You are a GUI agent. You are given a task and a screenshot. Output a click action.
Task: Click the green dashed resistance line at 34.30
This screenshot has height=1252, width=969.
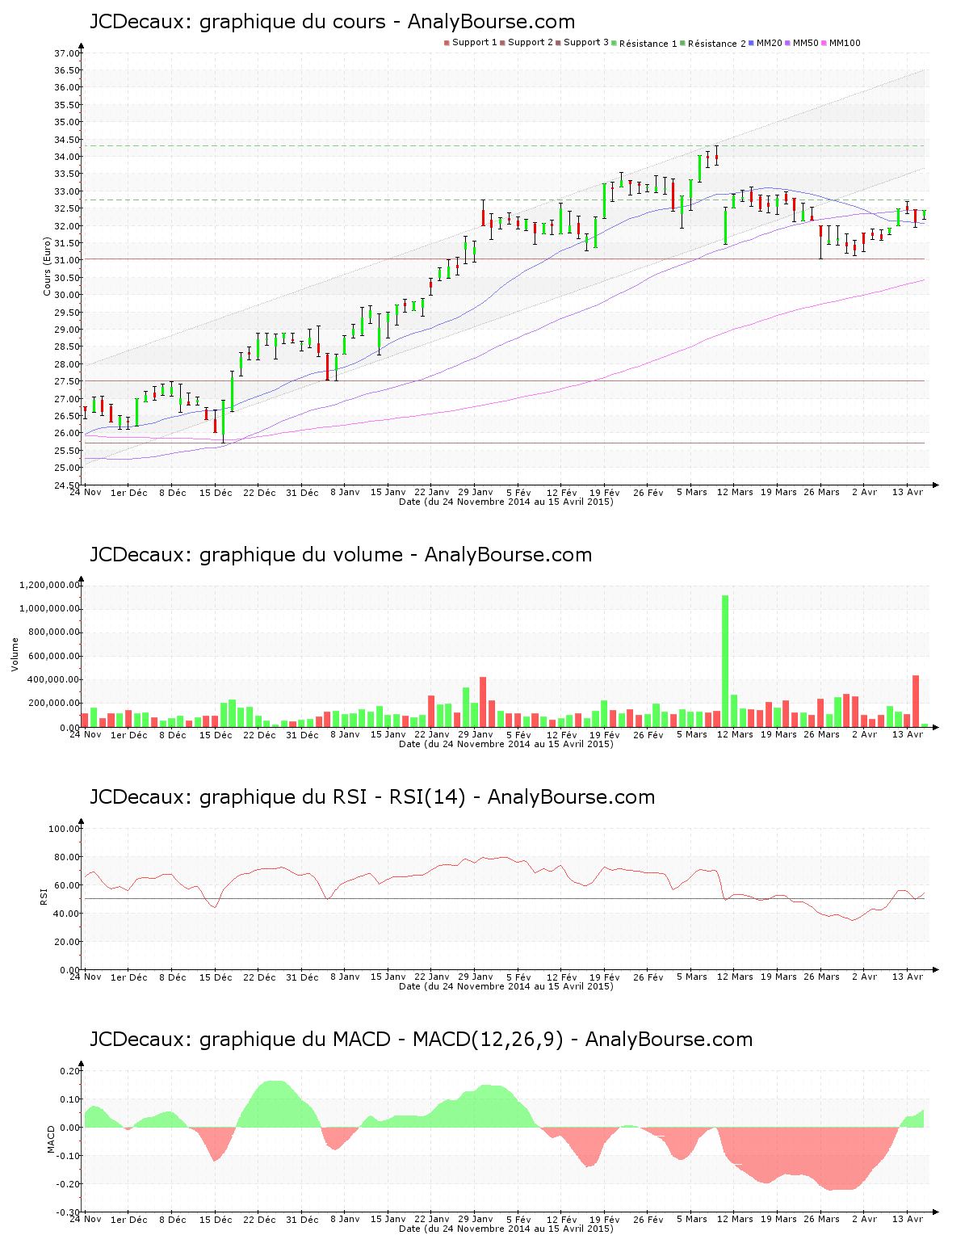pos(506,145)
